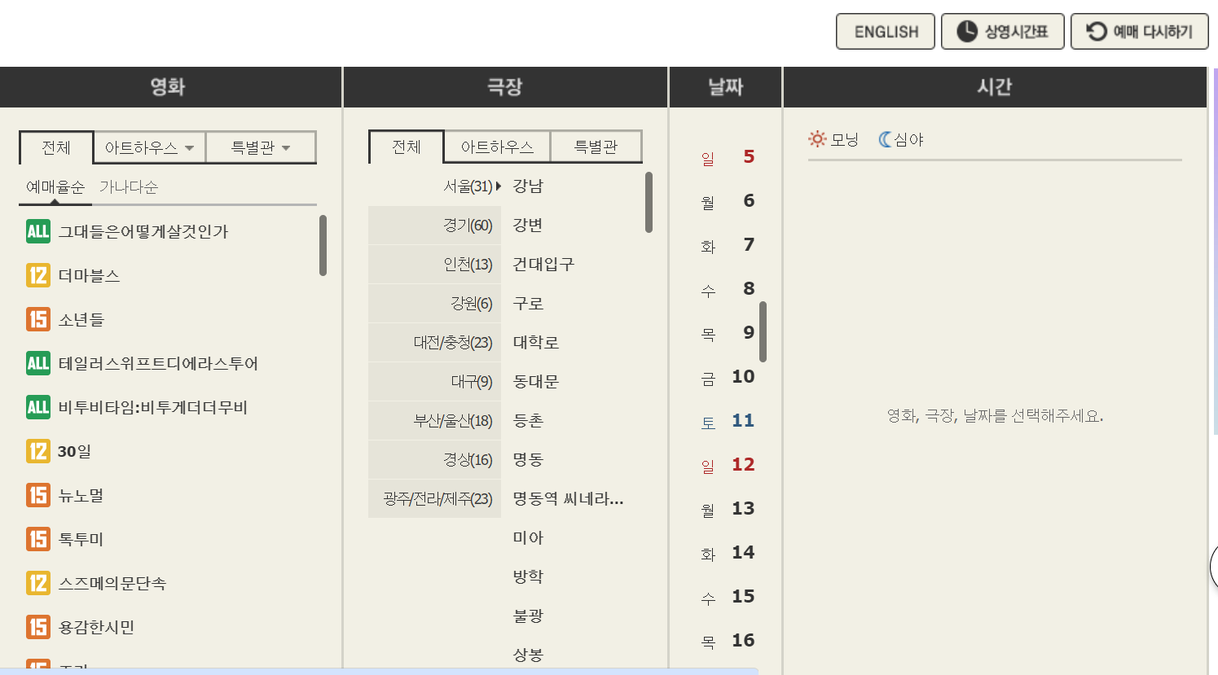Image resolution: width=1218 pixels, height=675 pixels.
Task: Click the clock icon on 상영시간표 button
Action: point(966,32)
